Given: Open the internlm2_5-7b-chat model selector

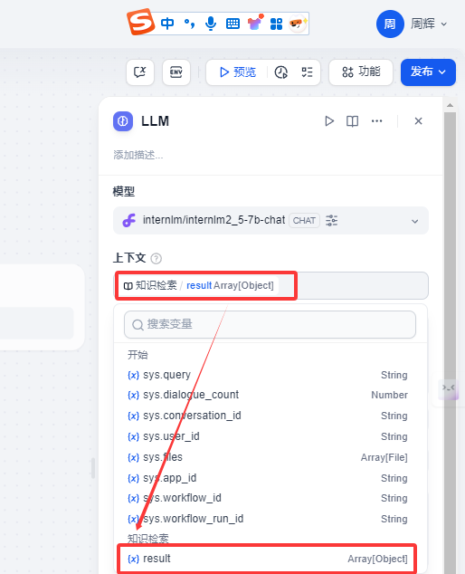Looking at the screenshot, I should [x=270, y=220].
